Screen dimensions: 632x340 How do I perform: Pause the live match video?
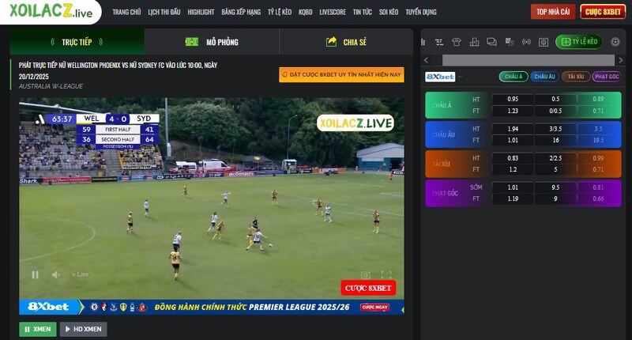[x=35, y=274]
